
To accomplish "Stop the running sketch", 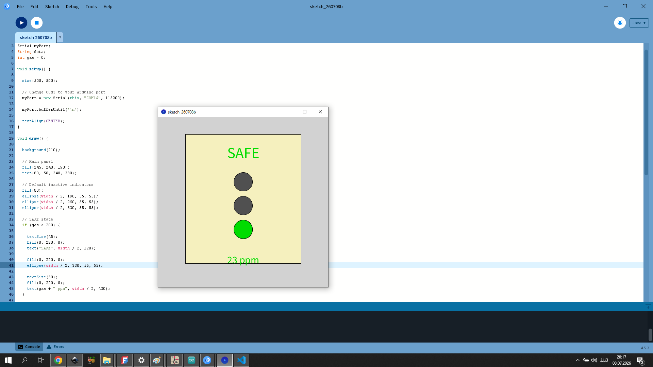I will [37, 23].
